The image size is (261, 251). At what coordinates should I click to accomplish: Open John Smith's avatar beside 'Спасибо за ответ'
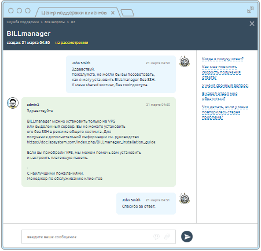tap(185, 198)
